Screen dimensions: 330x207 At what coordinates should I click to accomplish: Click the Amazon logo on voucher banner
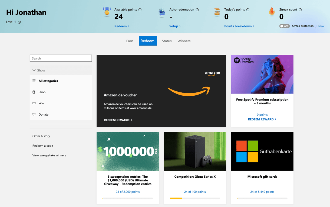(x=213, y=73)
